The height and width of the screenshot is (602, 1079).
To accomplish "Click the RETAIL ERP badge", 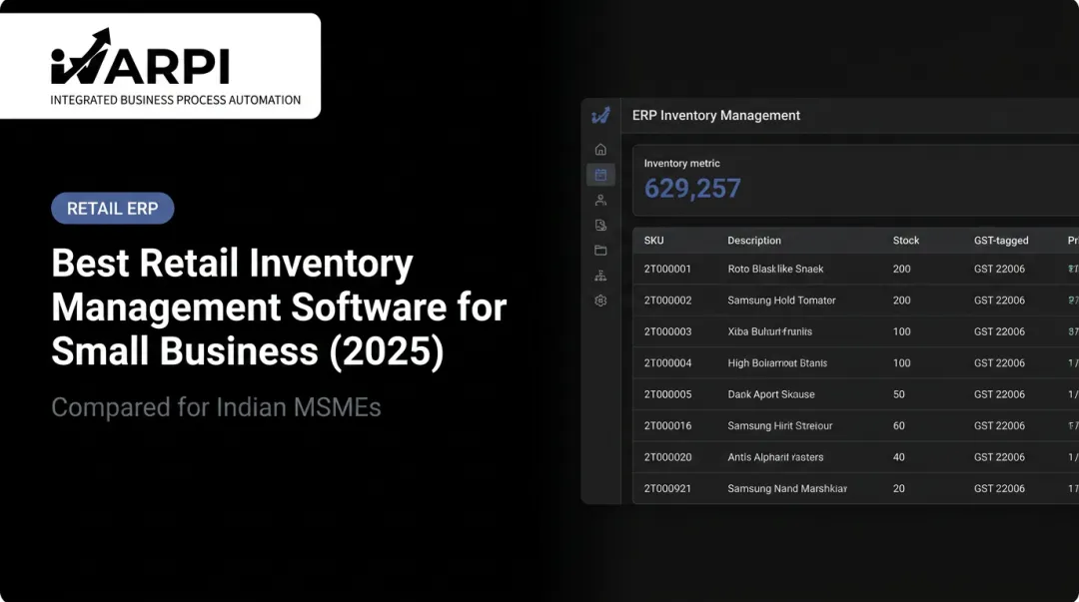I will click(x=112, y=209).
